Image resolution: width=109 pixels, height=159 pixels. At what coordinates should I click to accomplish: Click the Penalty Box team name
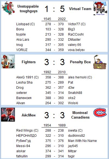(80, 62)
